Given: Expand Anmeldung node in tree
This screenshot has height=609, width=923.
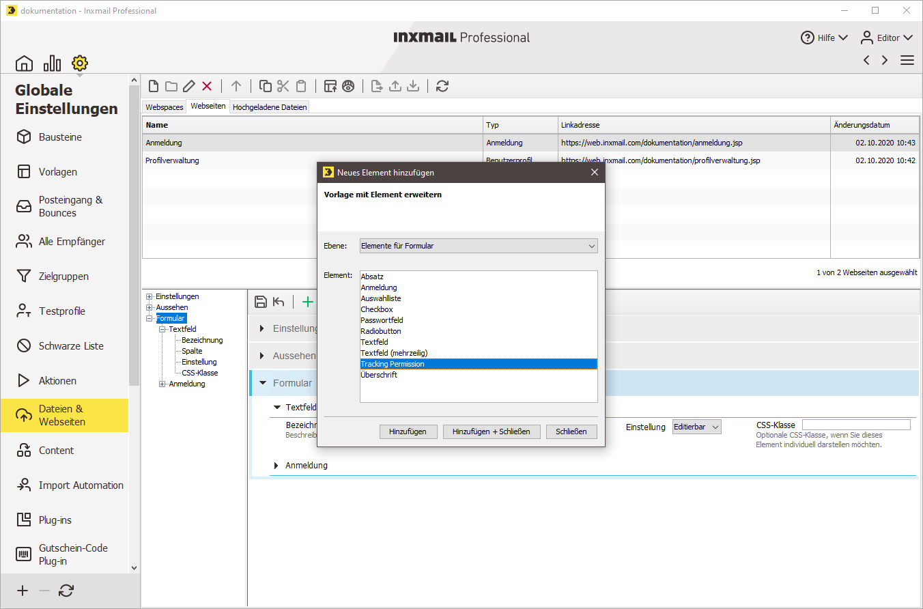Looking at the screenshot, I should coord(162,384).
